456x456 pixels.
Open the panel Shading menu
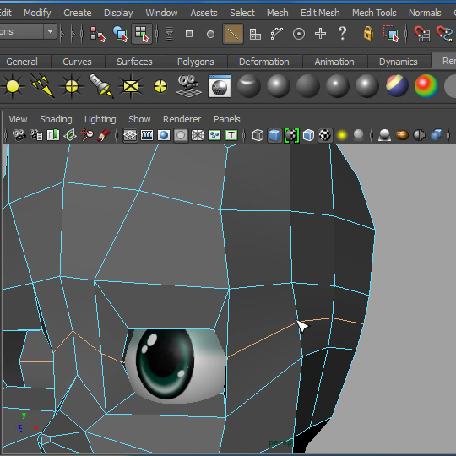tap(56, 119)
